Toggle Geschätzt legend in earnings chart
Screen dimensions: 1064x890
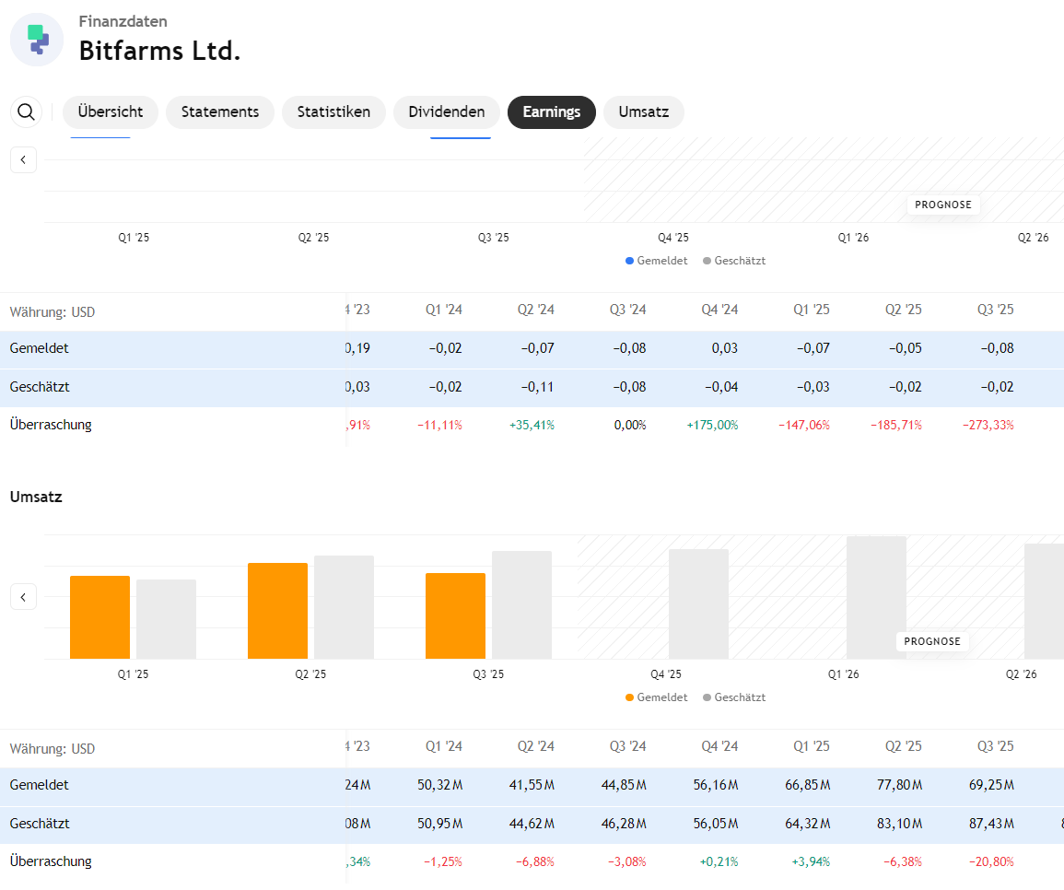tap(734, 261)
